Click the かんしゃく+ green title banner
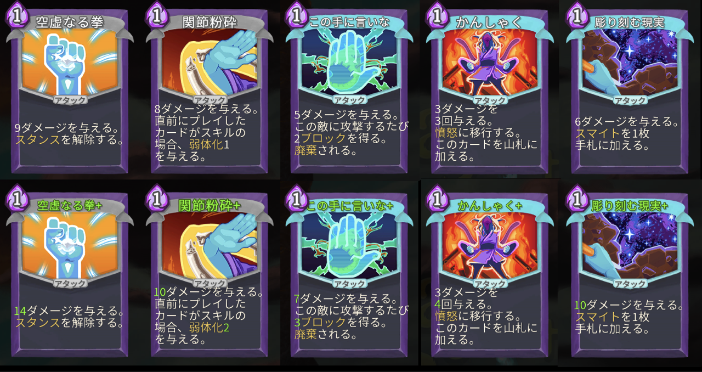The width and height of the screenshot is (702, 372). (x=490, y=206)
